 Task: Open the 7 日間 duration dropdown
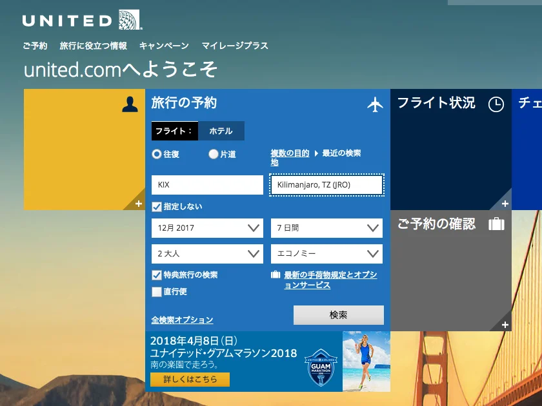pos(326,228)
